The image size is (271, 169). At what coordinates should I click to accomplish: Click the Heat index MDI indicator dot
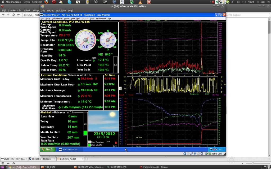coord(94,60)
